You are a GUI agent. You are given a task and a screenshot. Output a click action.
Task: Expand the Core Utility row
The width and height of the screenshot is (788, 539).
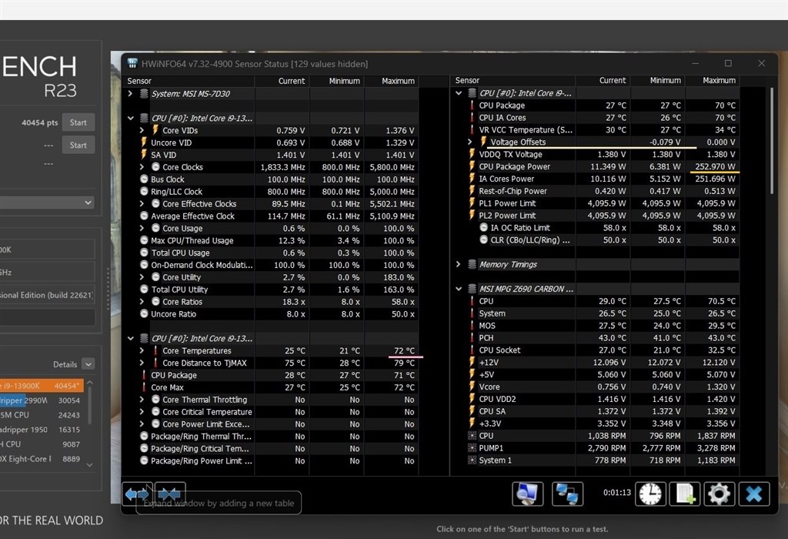142,277
